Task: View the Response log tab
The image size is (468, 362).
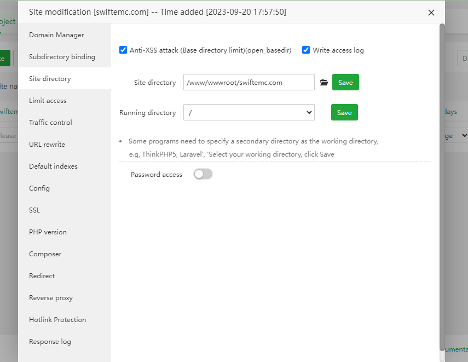Action: pyautogui.click(x=50, y=342)
